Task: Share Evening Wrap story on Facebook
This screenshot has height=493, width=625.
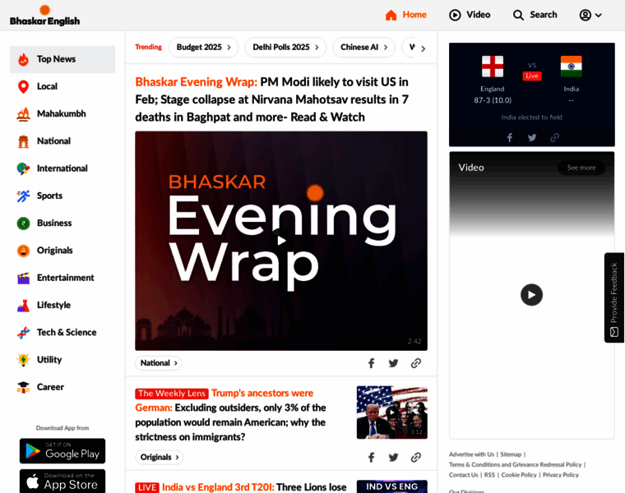Action: pyautogui.click(x=371, y=363)
